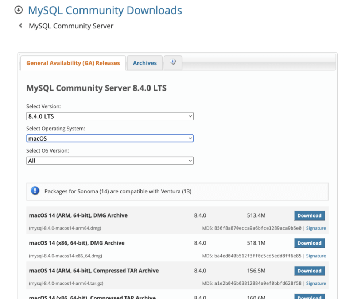Switch to the Archives tab

(145, 63)
